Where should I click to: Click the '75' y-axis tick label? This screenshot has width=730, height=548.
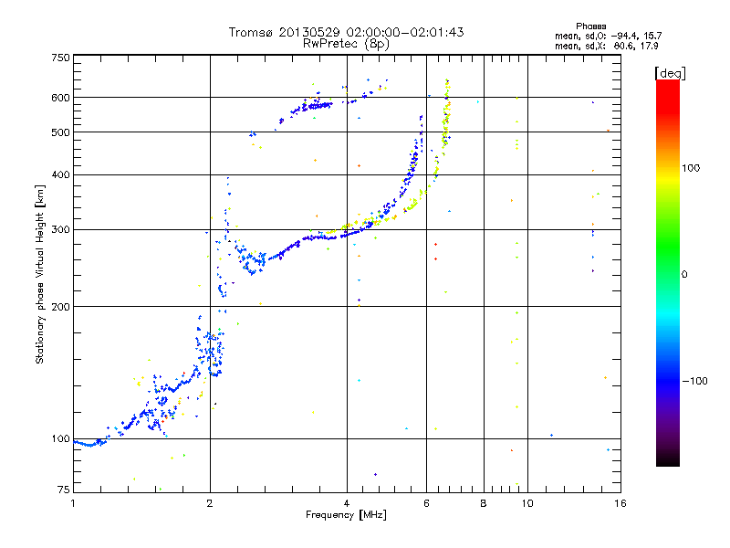point(64,490)
